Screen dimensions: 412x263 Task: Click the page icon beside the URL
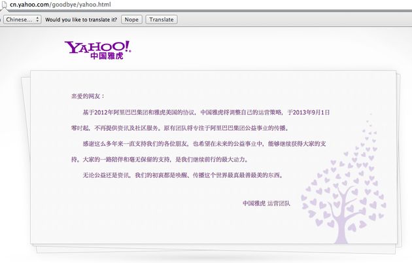tap(4, 5)
